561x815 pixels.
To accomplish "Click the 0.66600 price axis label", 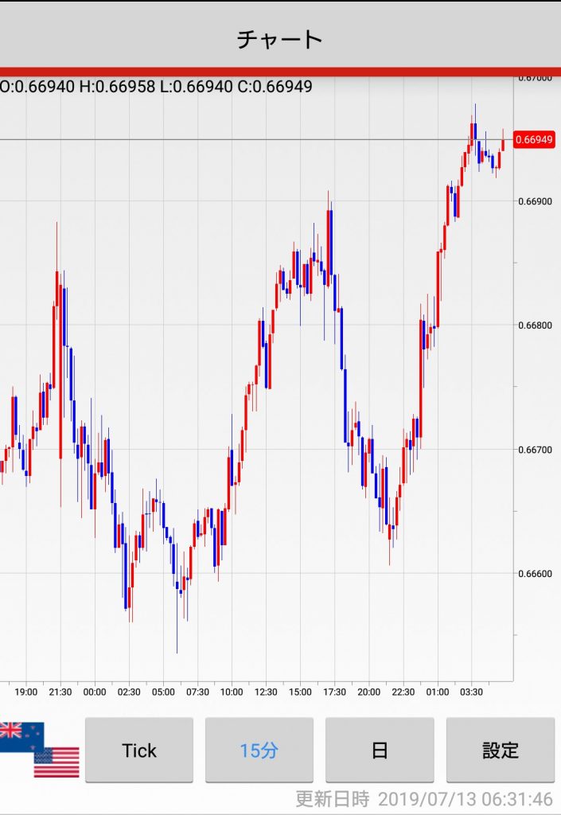I will [534, 574].
